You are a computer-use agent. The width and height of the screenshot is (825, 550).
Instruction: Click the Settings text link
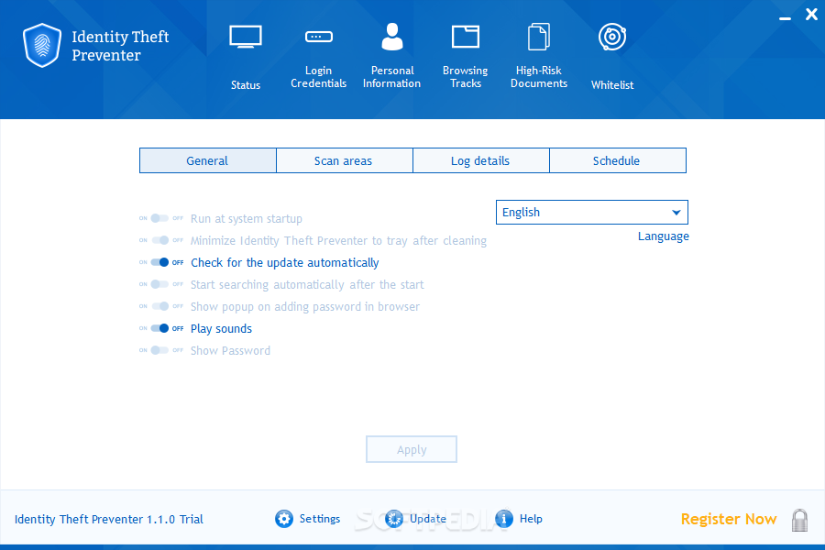pyautogui.click(x=320, y=519)
